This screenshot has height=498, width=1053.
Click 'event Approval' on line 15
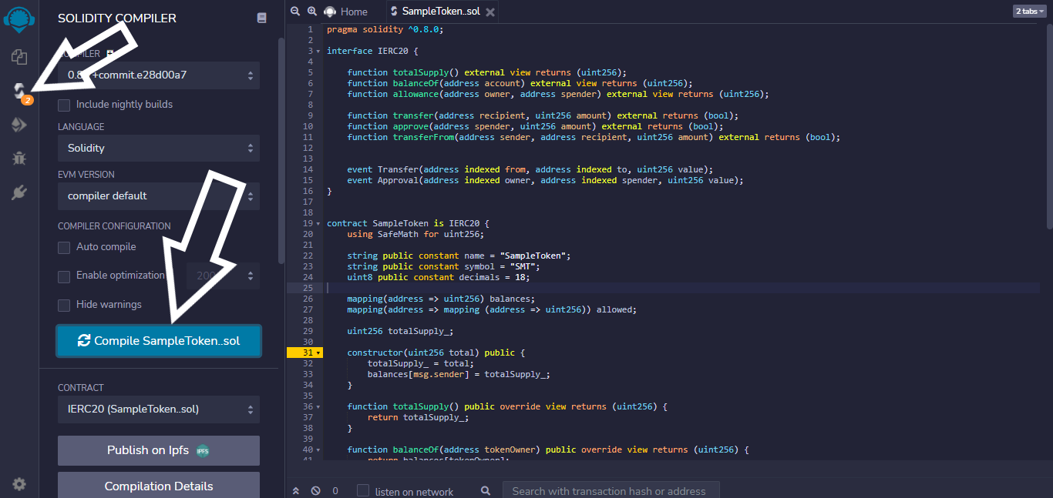coord(383,180)
